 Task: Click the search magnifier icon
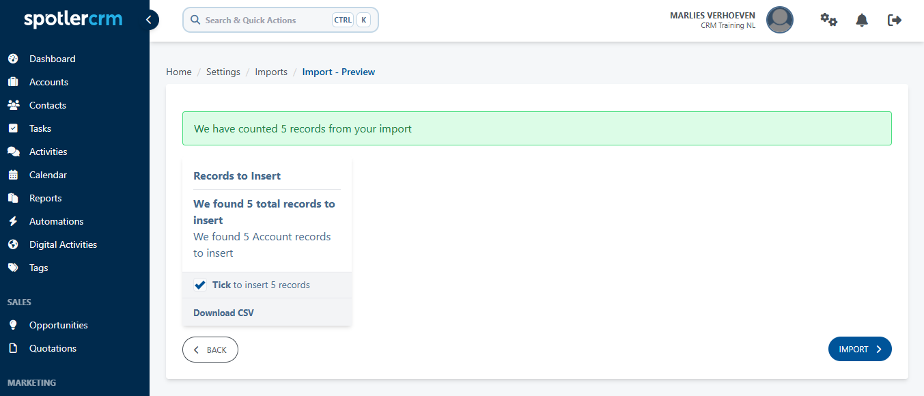point(195,20)
